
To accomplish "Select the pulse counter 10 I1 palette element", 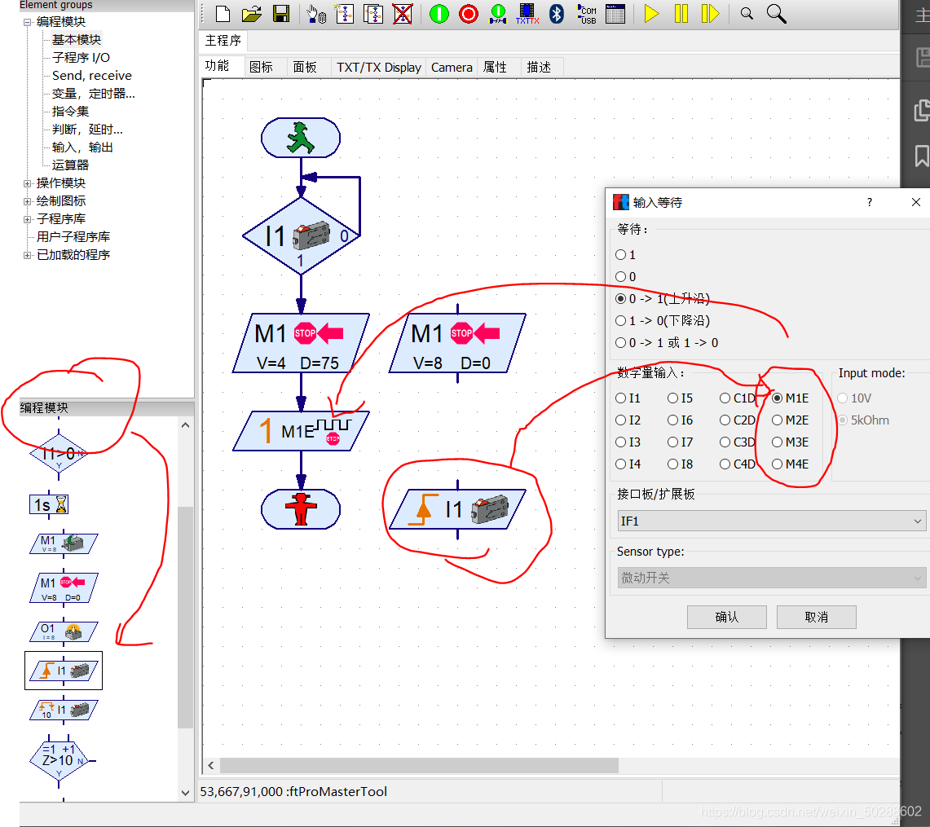I will [64, 710].
